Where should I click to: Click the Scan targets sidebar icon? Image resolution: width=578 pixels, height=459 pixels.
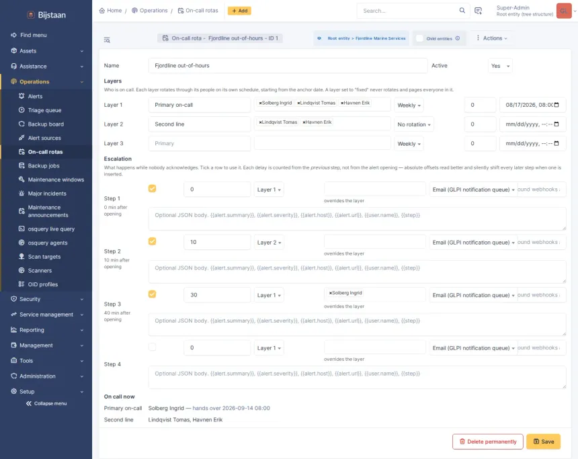click(x=22, y=257)
